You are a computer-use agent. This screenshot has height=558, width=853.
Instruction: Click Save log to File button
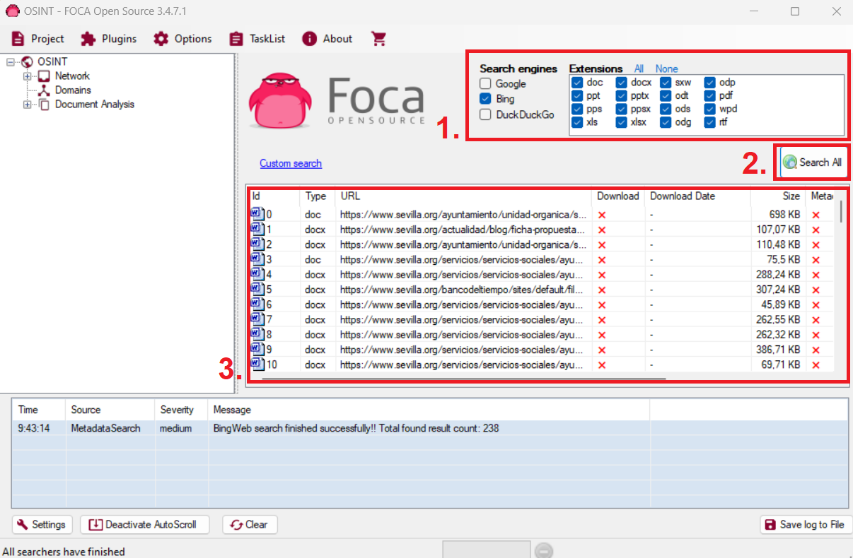pos(806,525)
